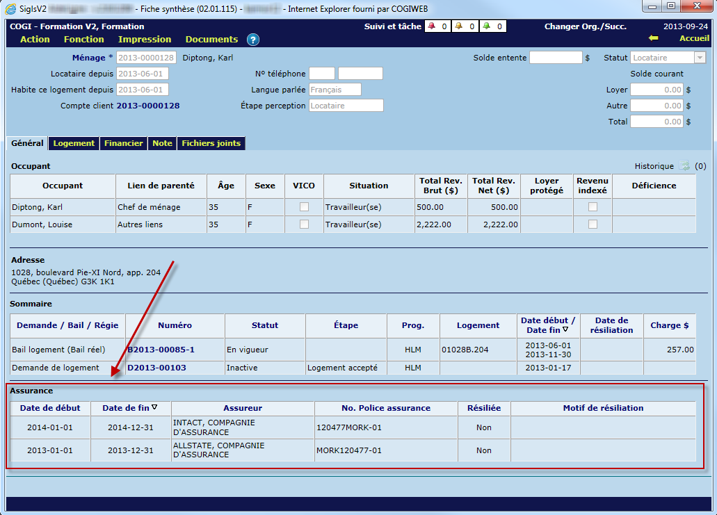This screenshot has width=717, height=515.
Task: Click the Solde entente input field
Action: pyautogui.click(x=556, y=58)
